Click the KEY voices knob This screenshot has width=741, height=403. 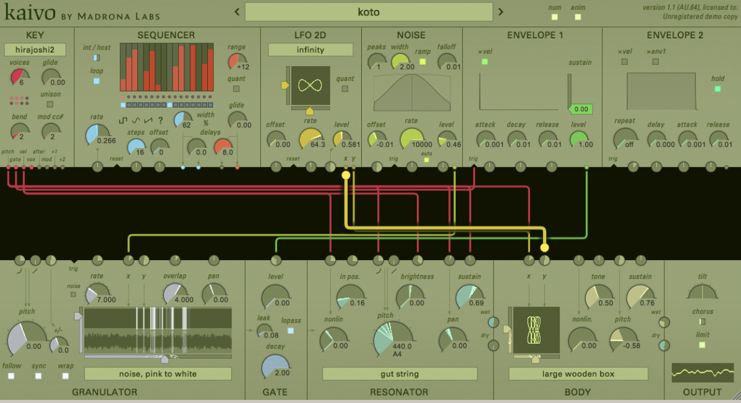coord(19,77)
